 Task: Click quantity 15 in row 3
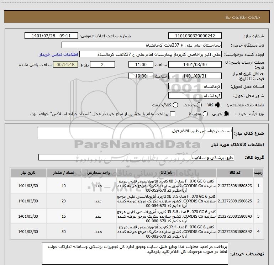(x=64, y=216)
